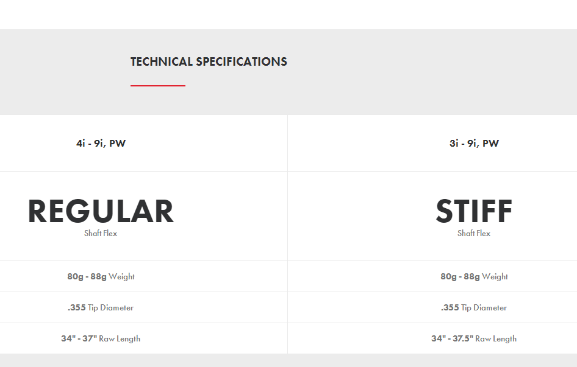The width and height of the screenshot is (577, 367).
Task: Click the large STIFF flex title
Action: click(474, 211)
